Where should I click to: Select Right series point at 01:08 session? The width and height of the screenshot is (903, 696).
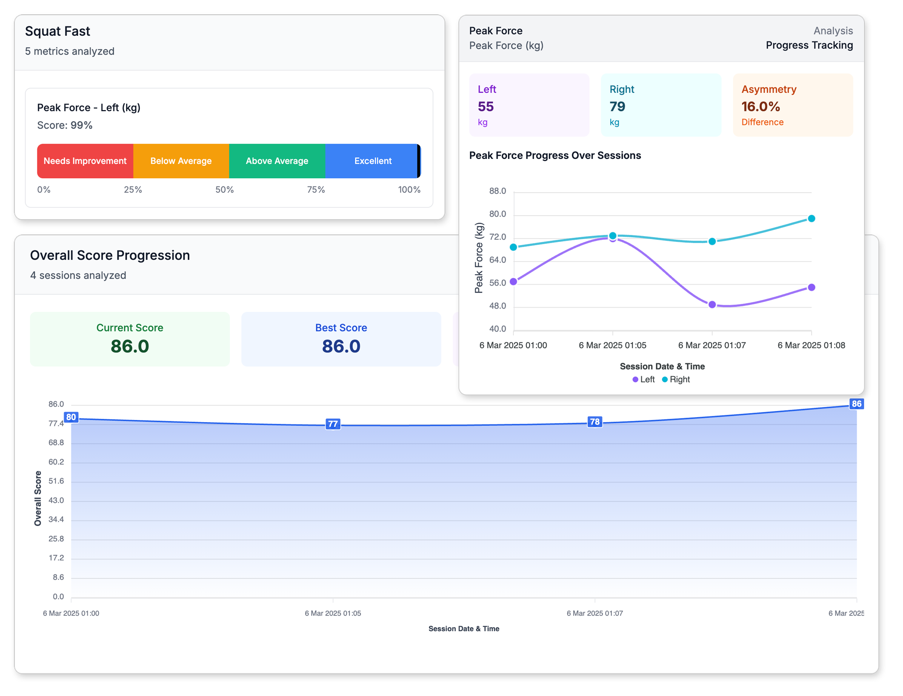(x=811, y=218)
